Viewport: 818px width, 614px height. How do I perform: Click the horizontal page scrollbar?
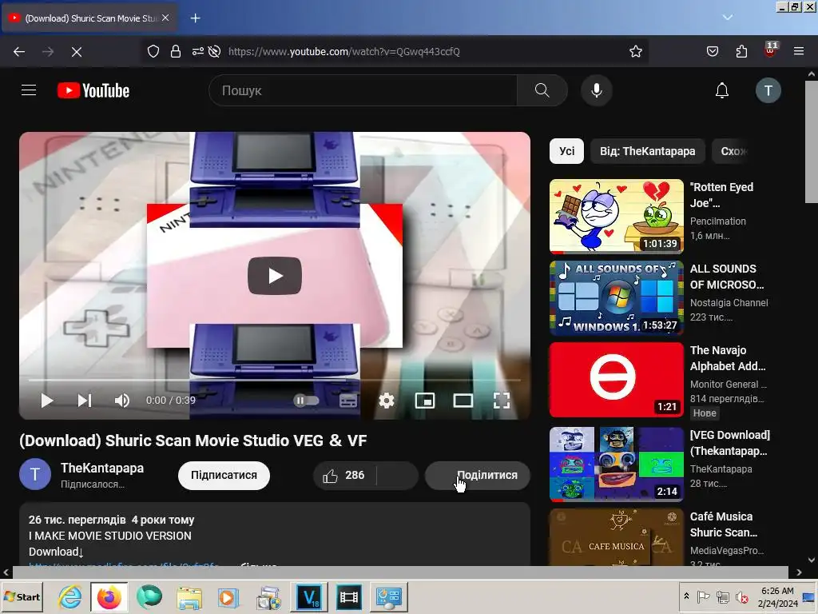401,572
